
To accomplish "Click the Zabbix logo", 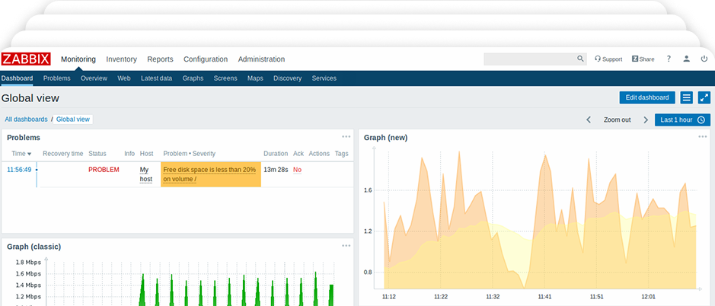I will click(27, 59).
